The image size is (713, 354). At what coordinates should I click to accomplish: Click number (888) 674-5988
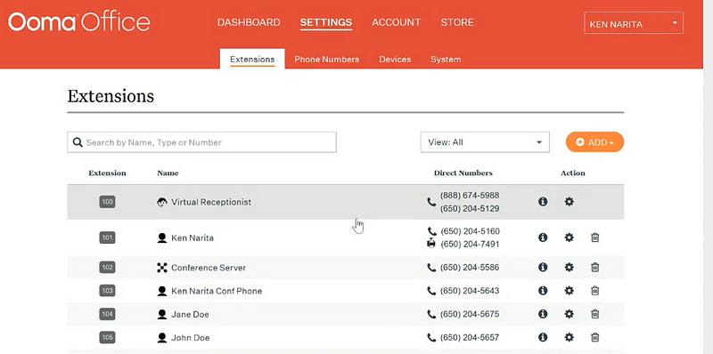pyautogui.click(x=470, y=195)
